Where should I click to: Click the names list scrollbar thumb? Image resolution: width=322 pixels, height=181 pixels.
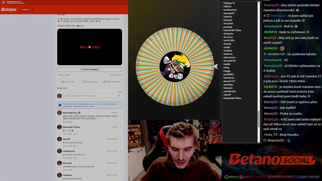pyautogui.click(x=259, y=119)
